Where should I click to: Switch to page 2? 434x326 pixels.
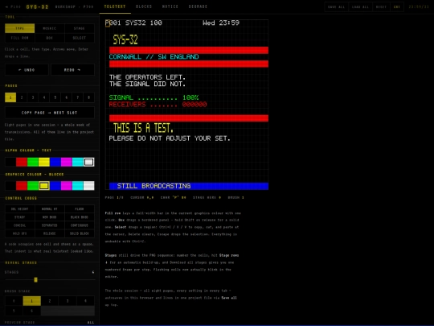[22, 97]
